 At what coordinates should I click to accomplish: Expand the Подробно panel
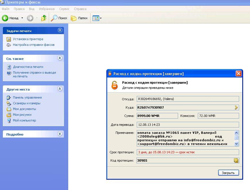click(60, 134)
